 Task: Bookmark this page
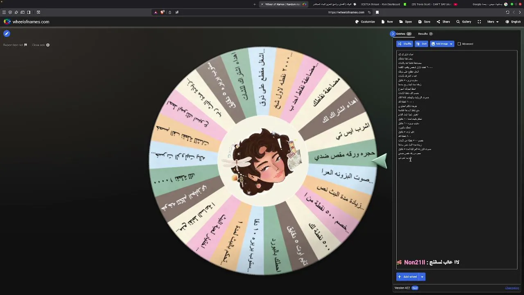[x=377, y=12]
